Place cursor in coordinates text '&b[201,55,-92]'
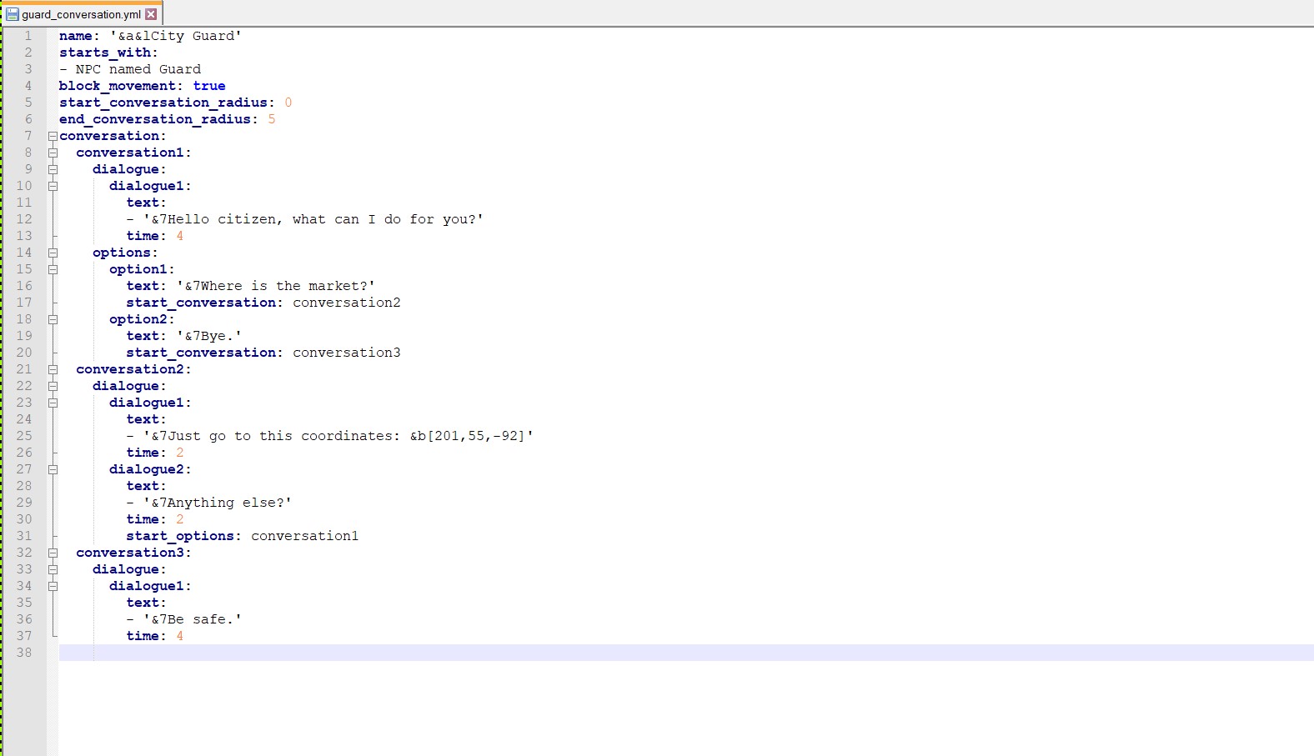This screenshot has width=1314, height=756. pyautogui.click(x=467, y=436)
